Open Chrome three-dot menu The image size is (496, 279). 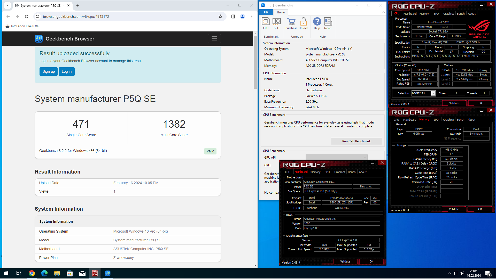coord(252,17)
